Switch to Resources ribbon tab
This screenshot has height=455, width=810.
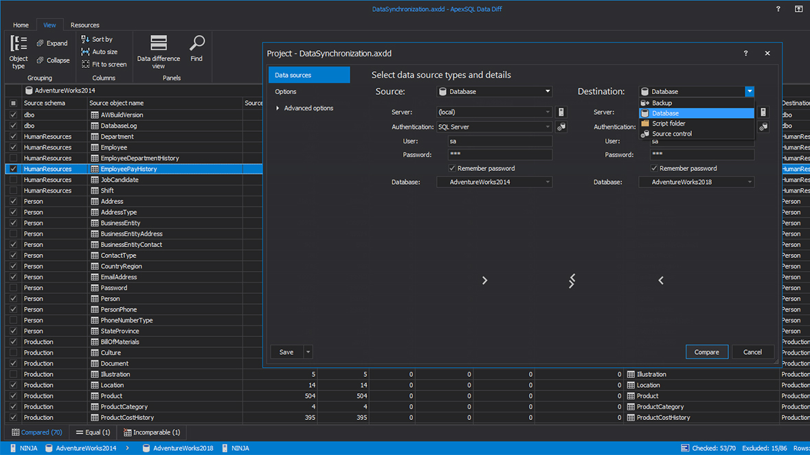pyautogui.click(x=85, y=25)
